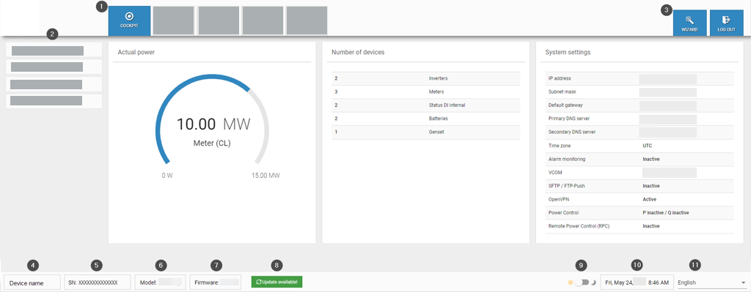751x292 pixels.
Task: Toggle the day/night theme switch
Action: pyautogui.click(x=582, y=282)
